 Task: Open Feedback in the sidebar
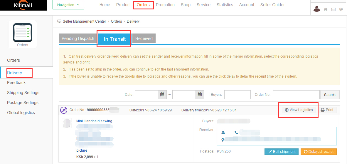pyautogui.click(x=16, y=83)
